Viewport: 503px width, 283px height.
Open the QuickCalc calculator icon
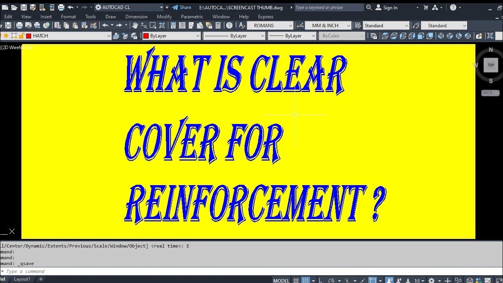pyautogui.click(x=218, y=26)
